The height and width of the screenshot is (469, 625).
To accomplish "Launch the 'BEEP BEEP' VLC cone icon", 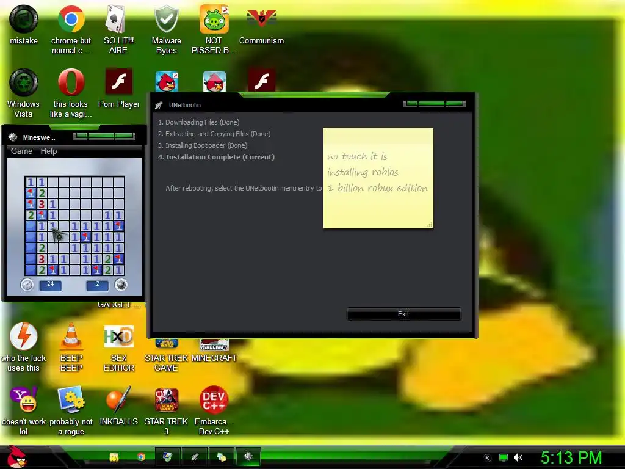I will click(x=71, y=336).
